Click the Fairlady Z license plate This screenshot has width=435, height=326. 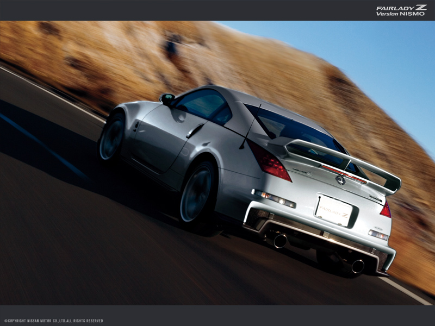(334, 210)
